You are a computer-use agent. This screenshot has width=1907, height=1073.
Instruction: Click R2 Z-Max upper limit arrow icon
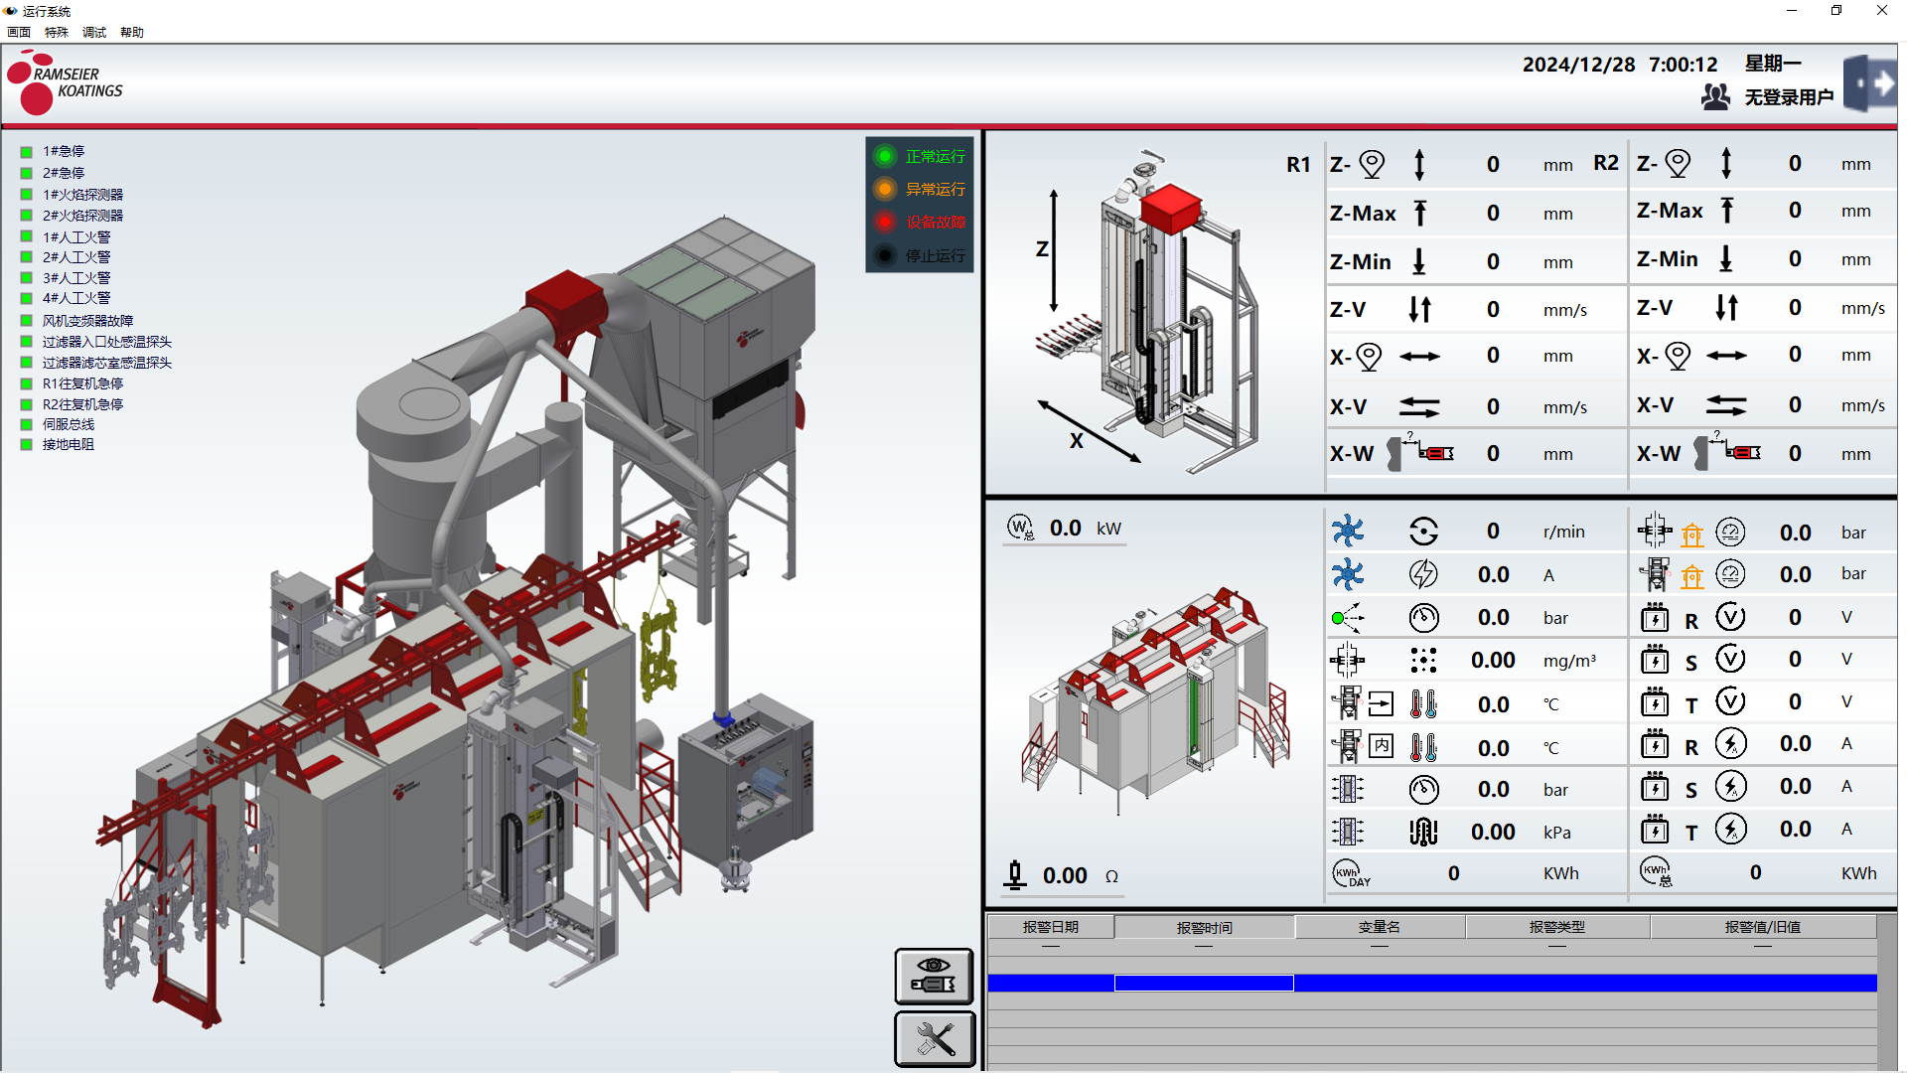tap(1727, 210)
